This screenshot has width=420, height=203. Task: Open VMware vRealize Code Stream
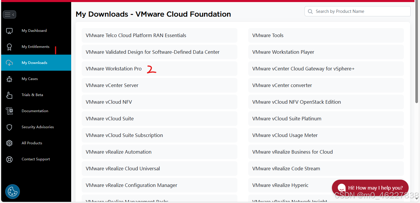326,169
